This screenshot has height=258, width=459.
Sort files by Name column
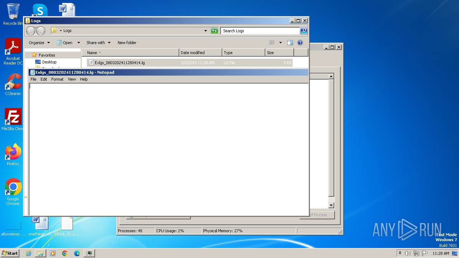pyautogui.click(x=131, y=53)
